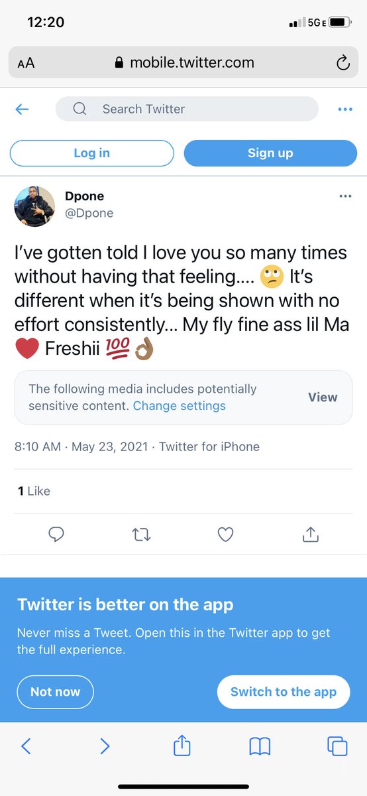The image size is (367, 796).
Task: Go forward using Safari's forward chevron
Action: (x=104, y=746)
